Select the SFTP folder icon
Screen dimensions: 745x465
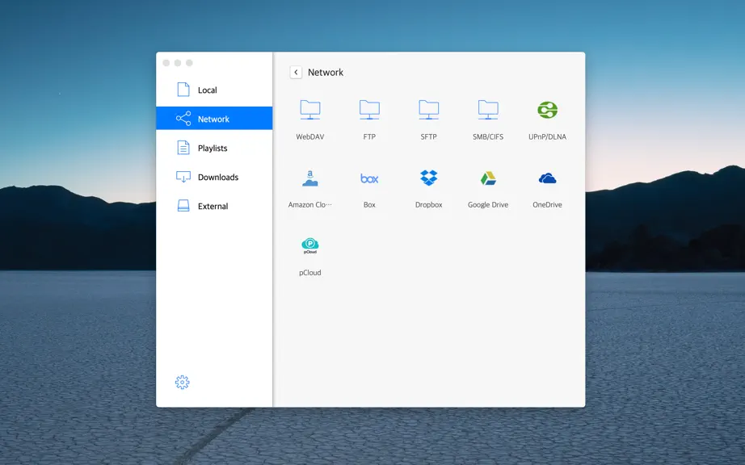coord(428,110)
